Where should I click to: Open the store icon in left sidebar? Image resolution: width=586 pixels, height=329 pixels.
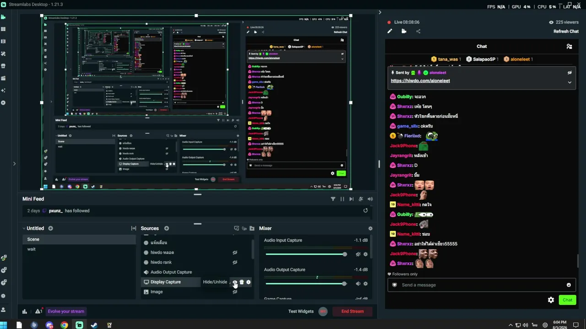click(x=3, y=66)
